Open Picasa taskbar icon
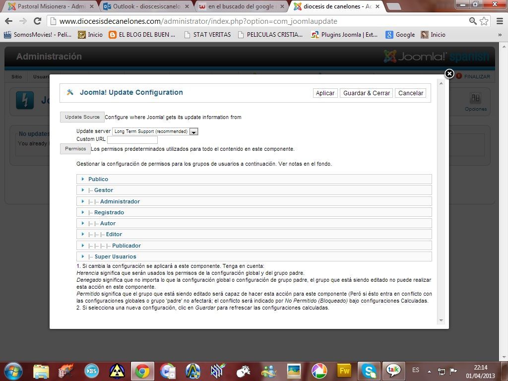Screen dimensions: 508x381 click(319, 371)
